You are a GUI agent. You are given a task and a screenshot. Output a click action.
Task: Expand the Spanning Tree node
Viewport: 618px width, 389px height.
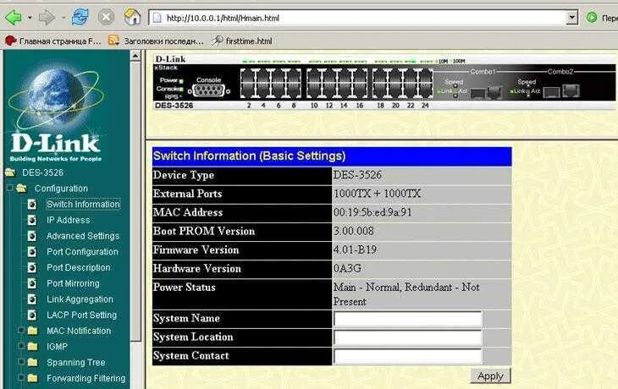point(21,361)
